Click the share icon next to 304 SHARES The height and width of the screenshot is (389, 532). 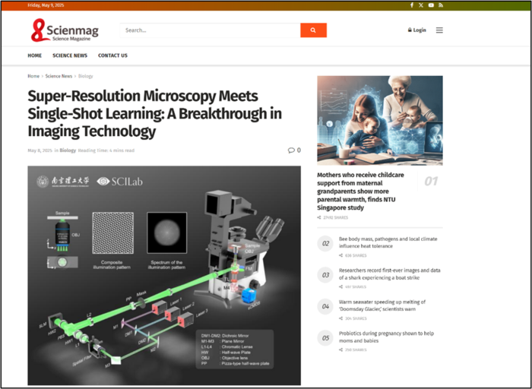(x=340, y=318)
